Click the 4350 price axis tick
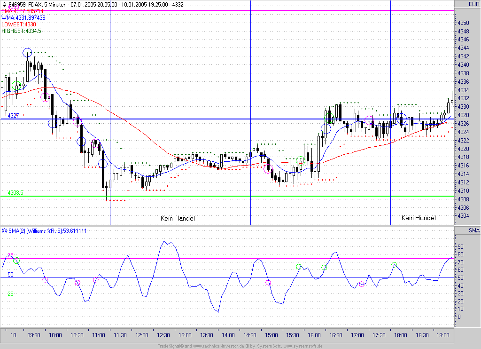The image size is (481, 349). [463, 23]
